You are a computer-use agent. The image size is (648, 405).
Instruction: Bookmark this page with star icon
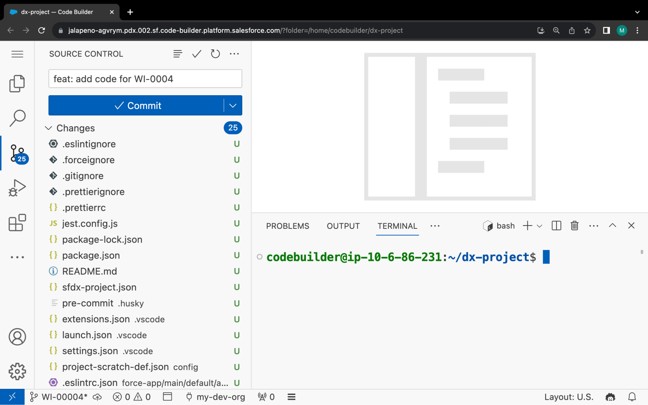coord(587,30)
